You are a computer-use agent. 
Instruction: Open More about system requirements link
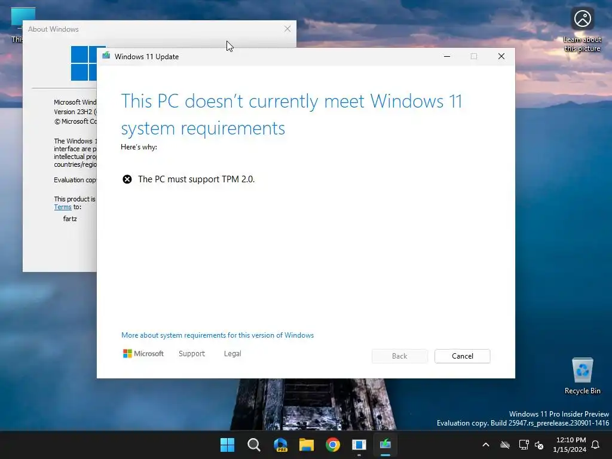point(218,335)
